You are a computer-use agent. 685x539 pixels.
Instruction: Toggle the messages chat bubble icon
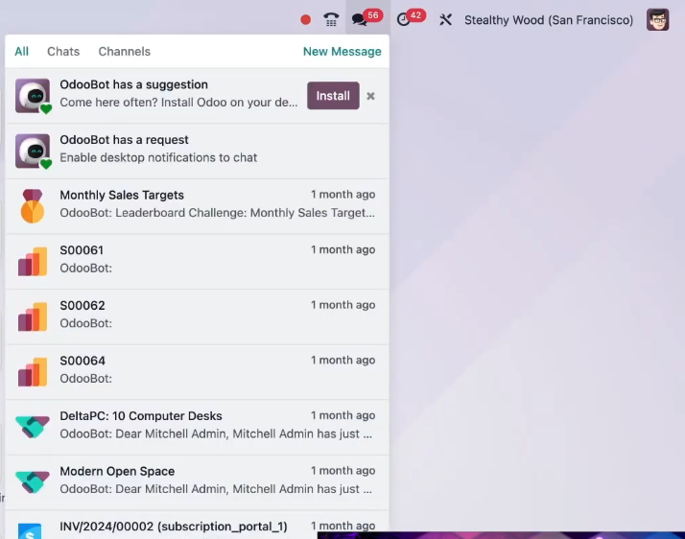point(359,19)
